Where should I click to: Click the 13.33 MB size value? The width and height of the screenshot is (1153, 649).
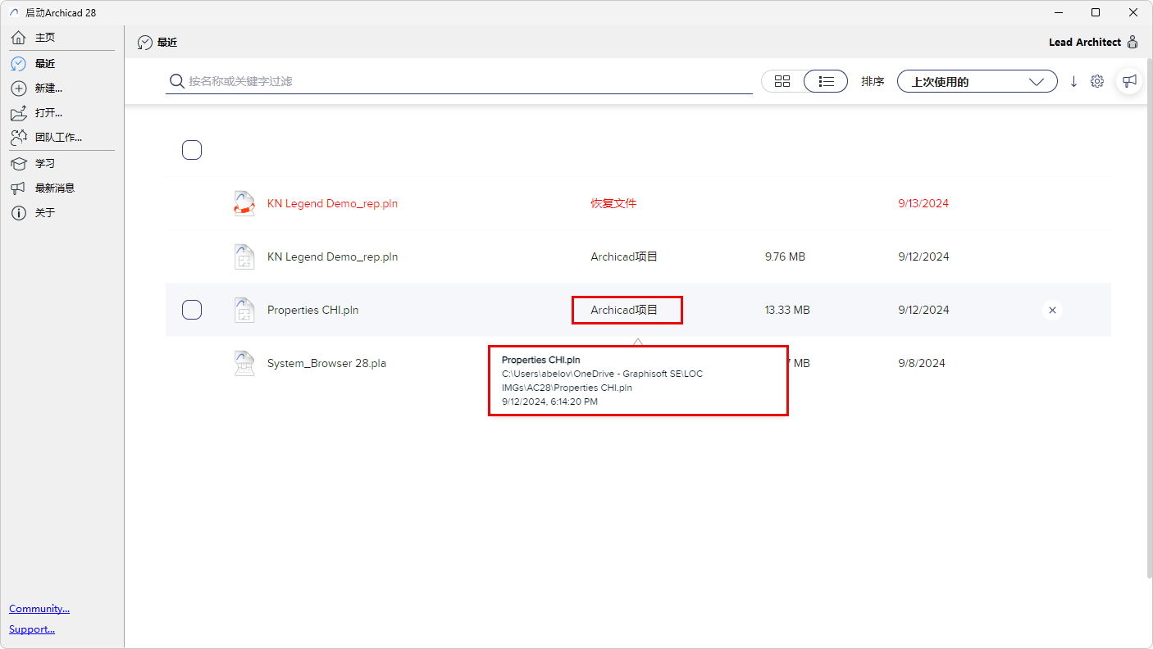787,310
